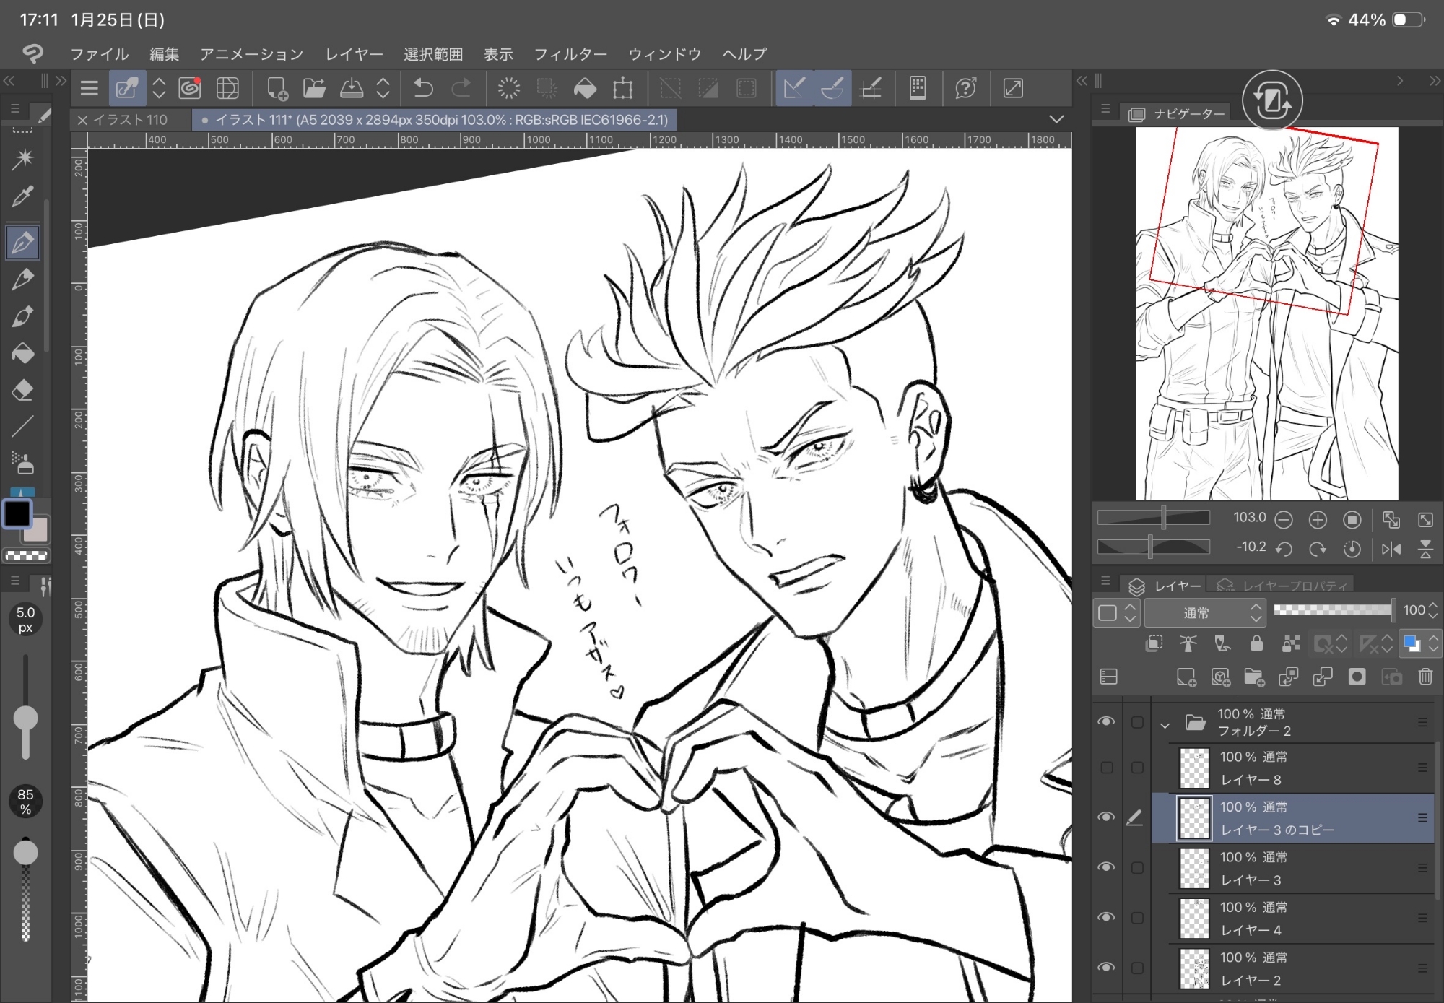Screen dimensions: 1444x1003
Task: Switch to the イラスト 110 canvas tab
Action: [x=130, y=120]
